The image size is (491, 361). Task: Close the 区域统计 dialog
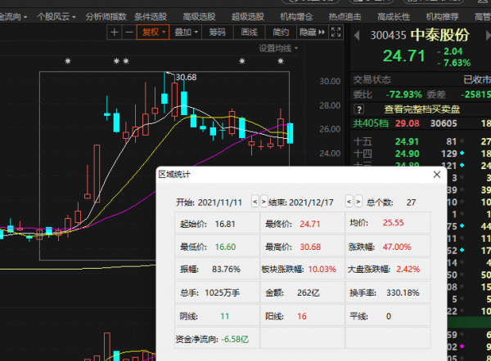(x=437, y=175)
